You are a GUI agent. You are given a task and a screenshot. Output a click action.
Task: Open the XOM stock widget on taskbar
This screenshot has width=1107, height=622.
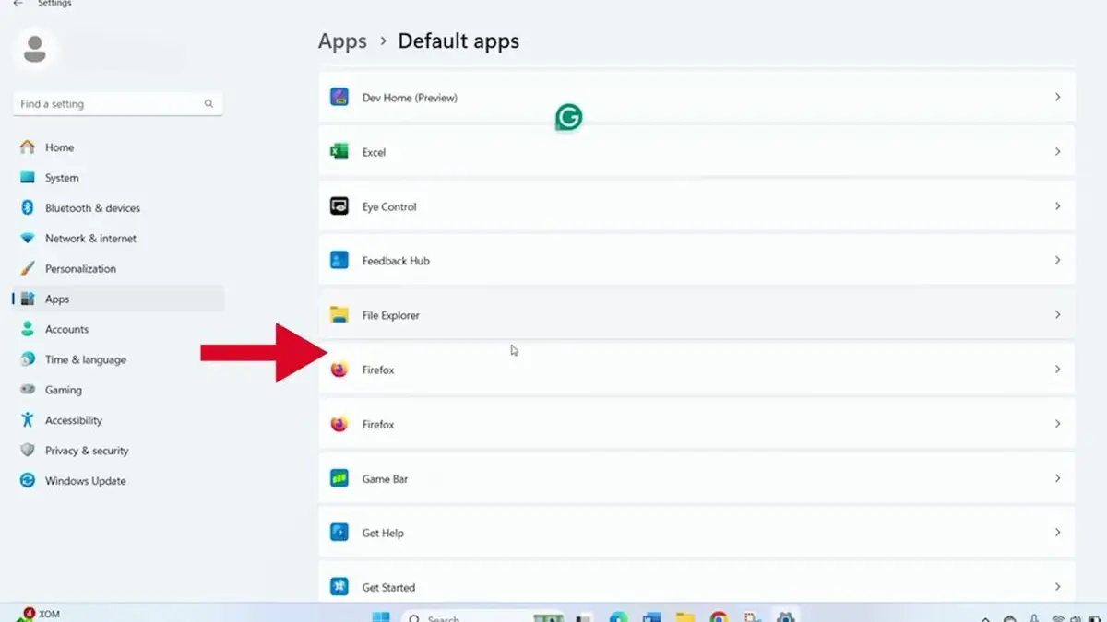click(x=39, y=615)
